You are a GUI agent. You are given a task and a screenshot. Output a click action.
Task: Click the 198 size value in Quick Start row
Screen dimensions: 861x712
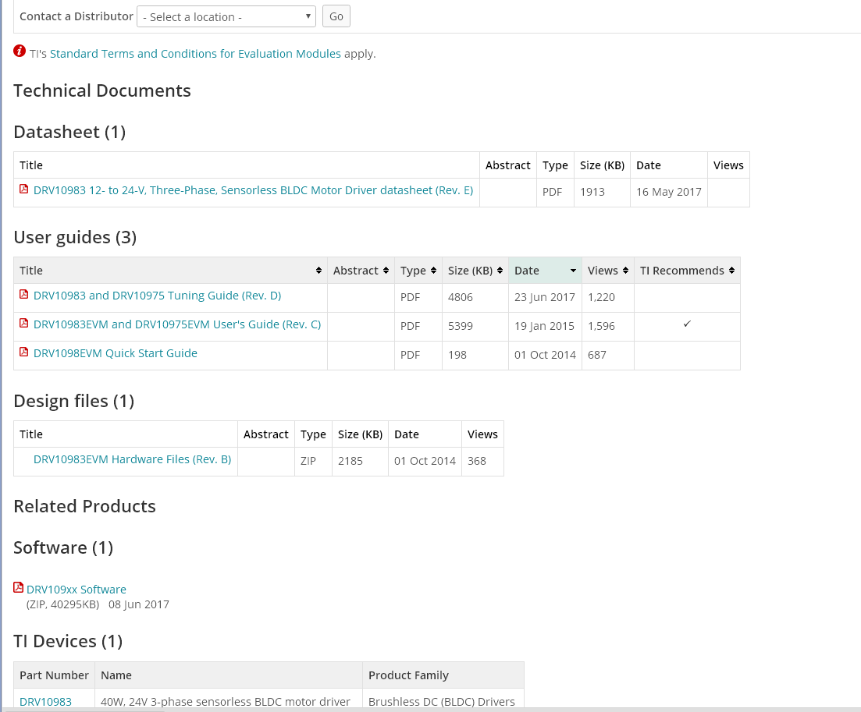(457, 355)
